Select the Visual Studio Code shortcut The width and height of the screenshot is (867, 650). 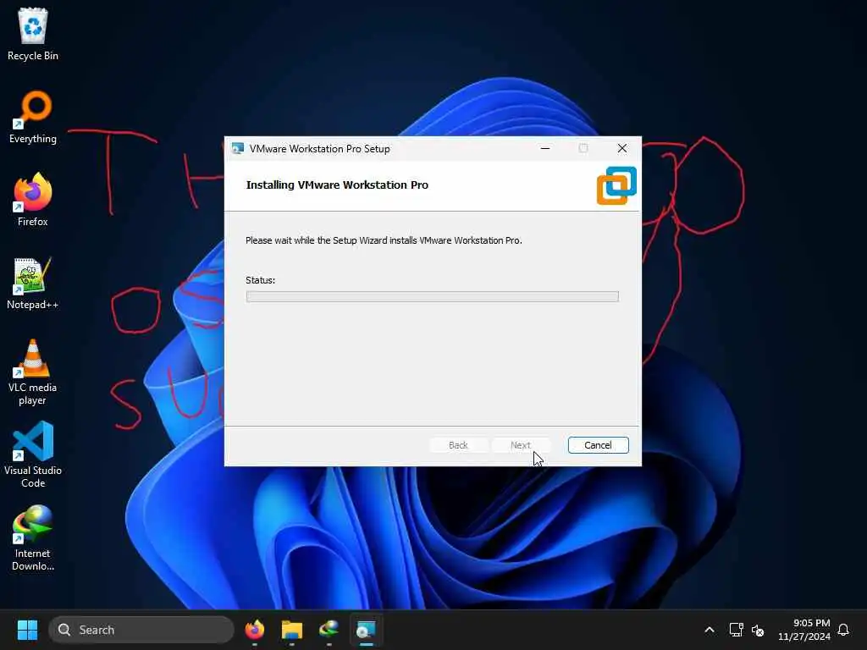pyautogui.click(x=33, y=454)
